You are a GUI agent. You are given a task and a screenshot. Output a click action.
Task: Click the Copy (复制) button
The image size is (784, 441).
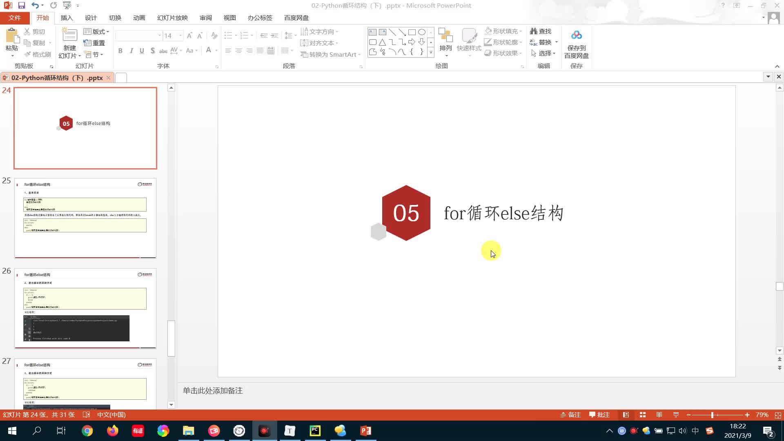[x=34, y=43]
